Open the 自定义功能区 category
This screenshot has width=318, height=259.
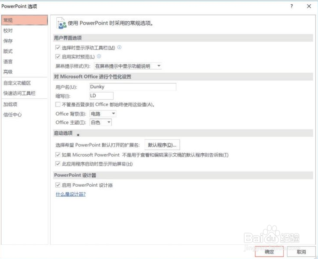click(x=25, y=83)
